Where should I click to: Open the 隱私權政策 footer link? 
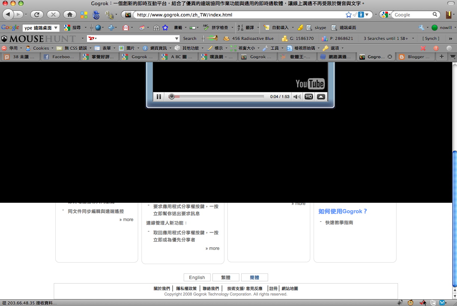pyautogui.click(x=186, y=288)
